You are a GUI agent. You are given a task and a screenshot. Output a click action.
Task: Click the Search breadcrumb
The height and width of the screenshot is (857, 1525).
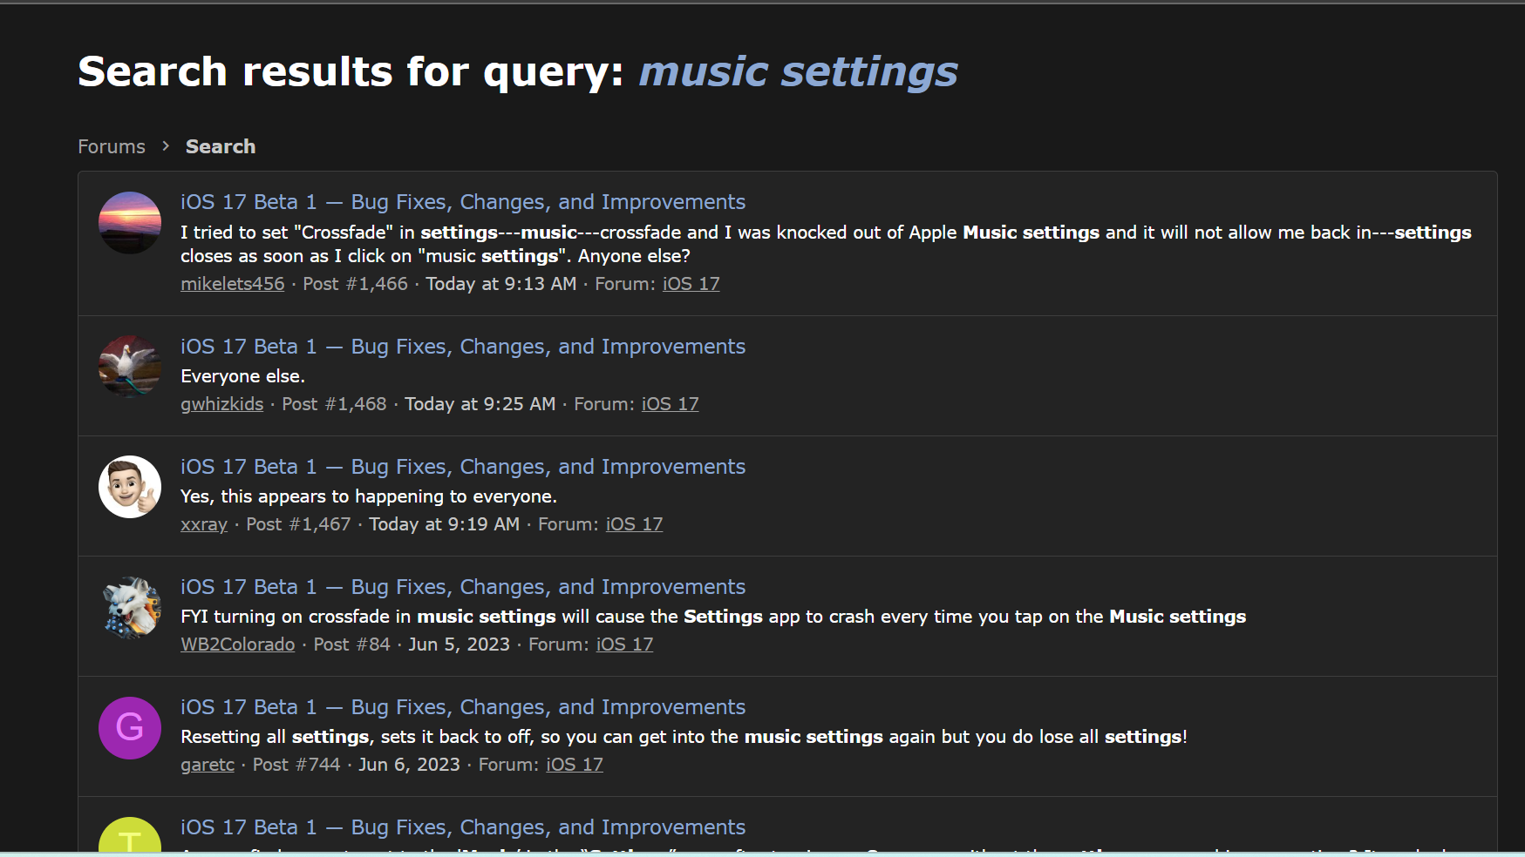point(221,146)
